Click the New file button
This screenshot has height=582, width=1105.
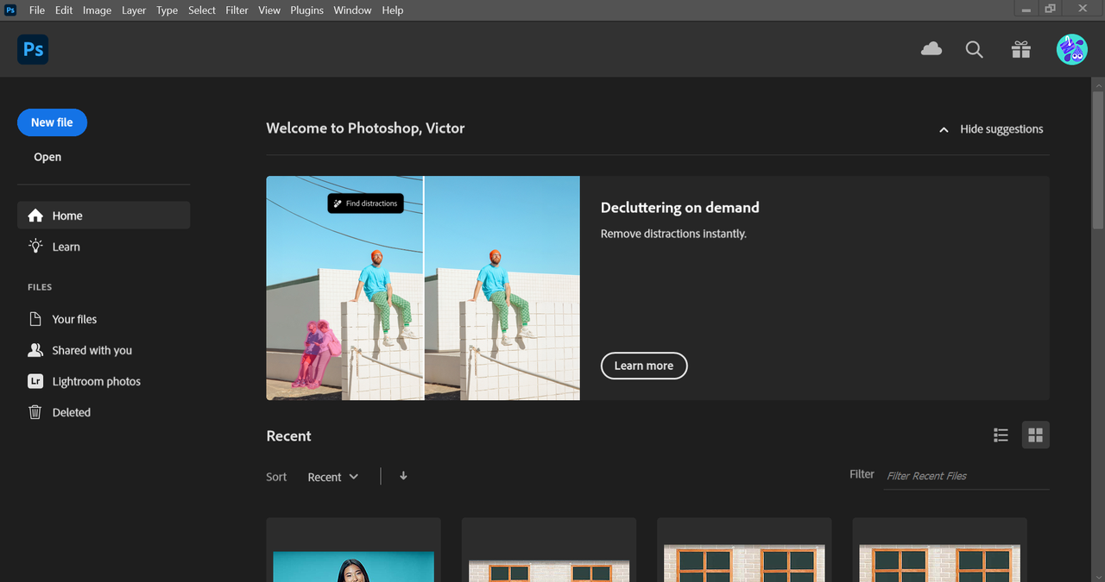(52, 122)
